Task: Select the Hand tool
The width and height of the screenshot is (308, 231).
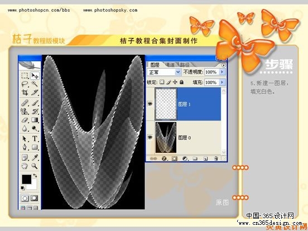Action: 25,166
